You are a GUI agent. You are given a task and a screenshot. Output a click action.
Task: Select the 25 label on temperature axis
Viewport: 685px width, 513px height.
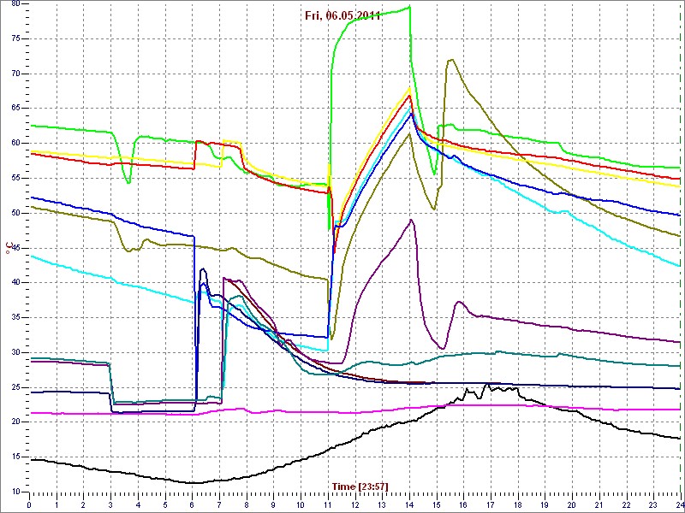pyautogui.click(x=16, y=387)
